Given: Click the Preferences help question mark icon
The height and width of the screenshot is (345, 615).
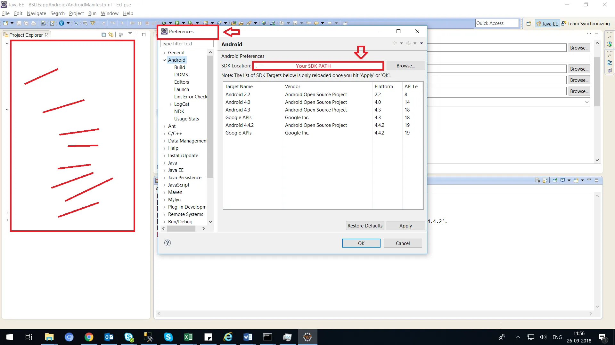Looking at the screenshot, I should 168,243.
